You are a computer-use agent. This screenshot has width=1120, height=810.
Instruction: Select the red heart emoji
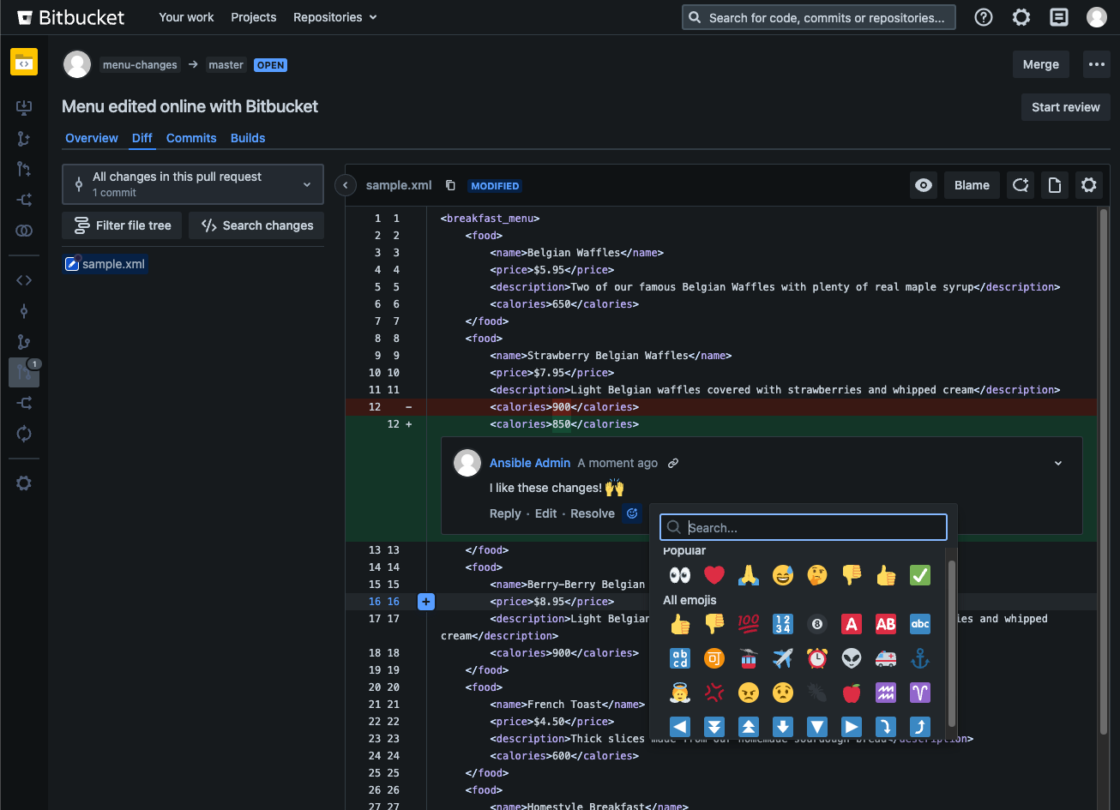pyautogui.click(x=714, y=575)
